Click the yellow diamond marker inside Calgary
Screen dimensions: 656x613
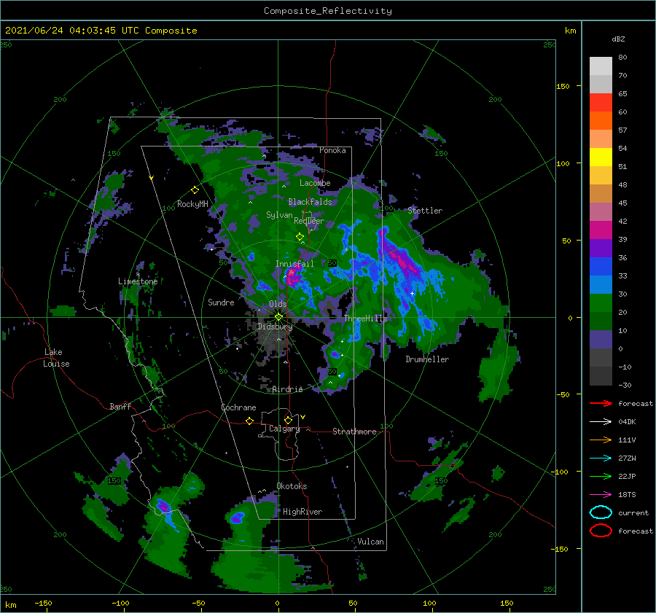coord(288,420)
